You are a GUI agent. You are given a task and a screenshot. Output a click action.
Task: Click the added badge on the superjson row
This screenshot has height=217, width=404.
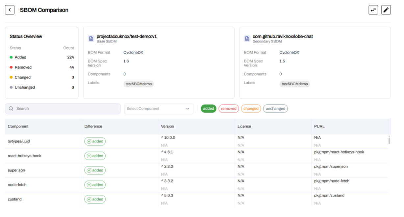(95, 170)
